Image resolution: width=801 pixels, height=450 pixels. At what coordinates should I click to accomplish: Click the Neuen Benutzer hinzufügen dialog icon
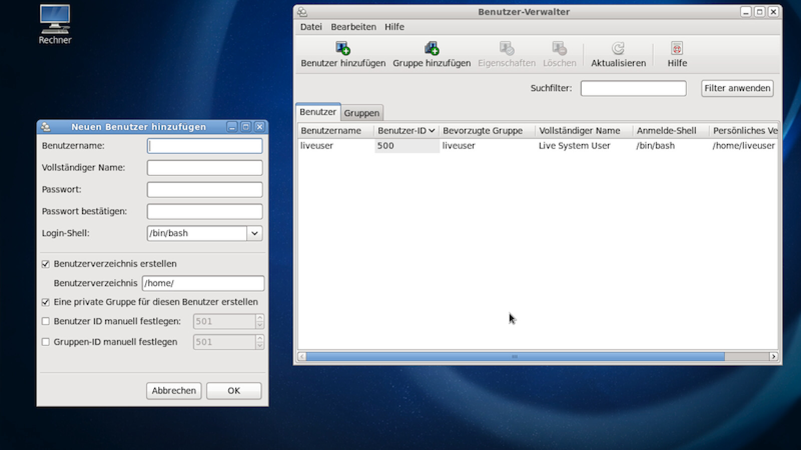coord(45,127)
